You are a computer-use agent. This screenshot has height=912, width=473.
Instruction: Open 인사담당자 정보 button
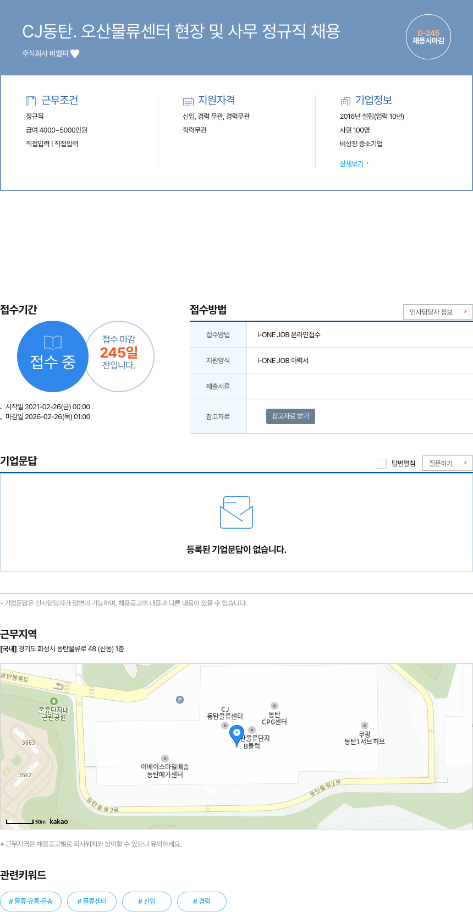(438, 312)
